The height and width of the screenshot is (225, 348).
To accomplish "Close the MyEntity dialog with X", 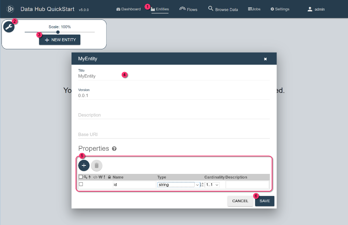I will (265, 59).
